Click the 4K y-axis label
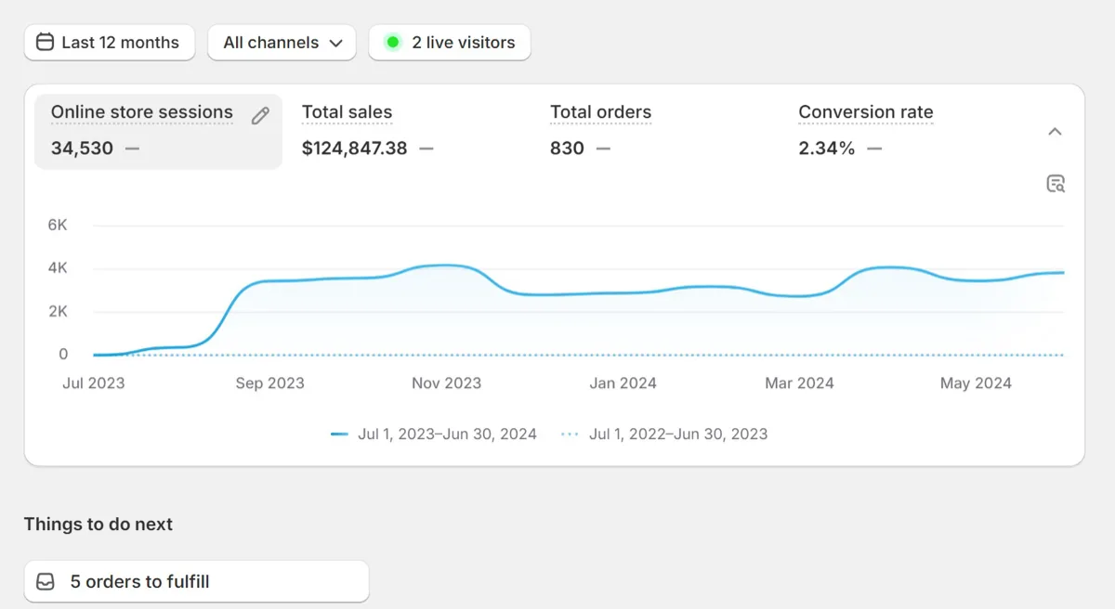 click(x=58, y=268)
